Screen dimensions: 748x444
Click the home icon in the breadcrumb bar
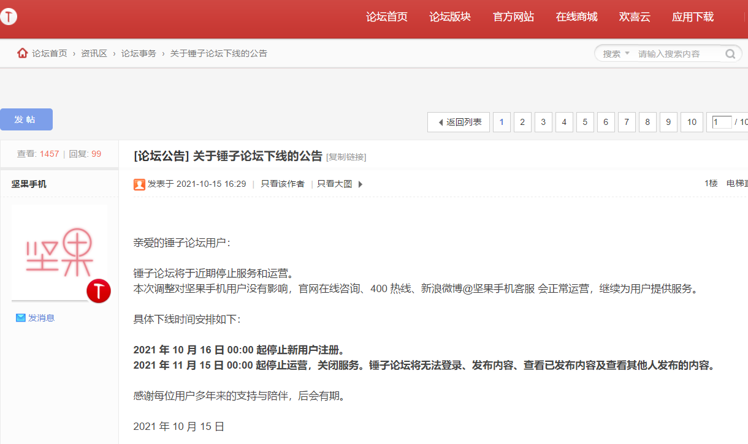(x=23, y=53)
